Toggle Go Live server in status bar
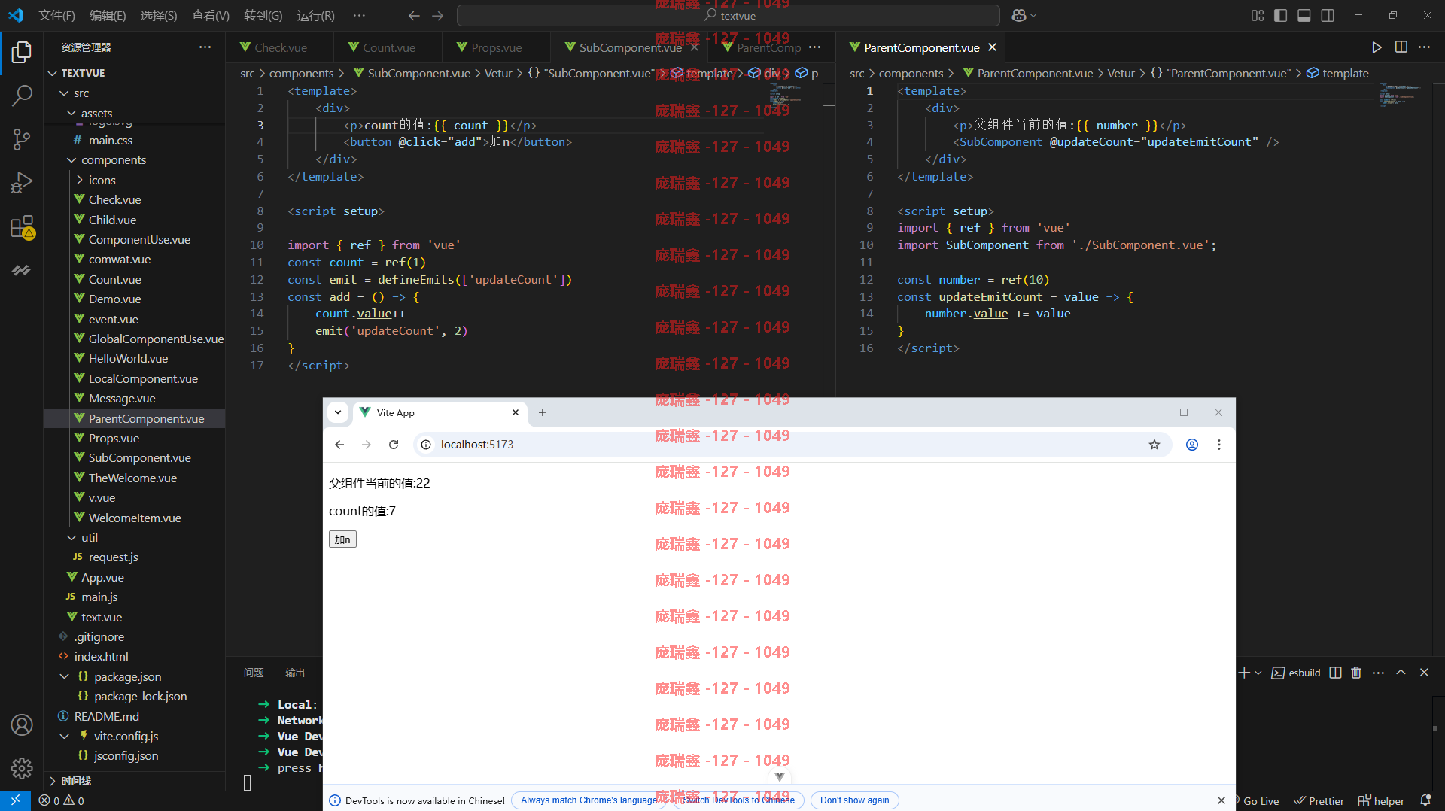Image resolution: width=1445 pixels, height=811 pixels. click(x=1255, y=801)
